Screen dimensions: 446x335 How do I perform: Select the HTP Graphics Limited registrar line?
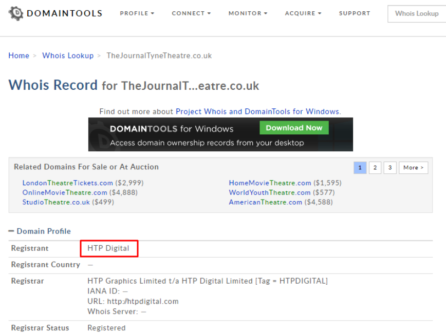click(208, 281)
